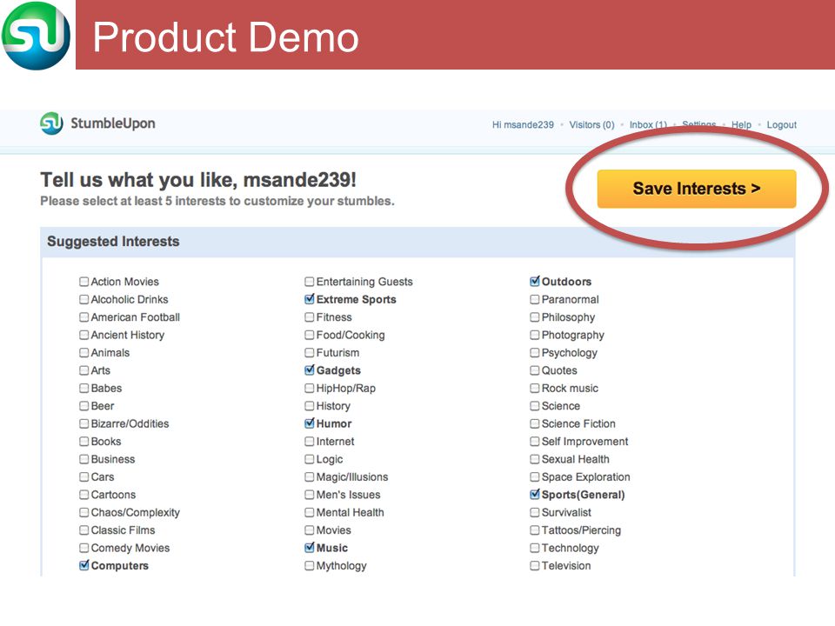Check the HipHop/Rap checkbox
The height and width of the screenshot is (626, 835).
[x=310, y=388]
